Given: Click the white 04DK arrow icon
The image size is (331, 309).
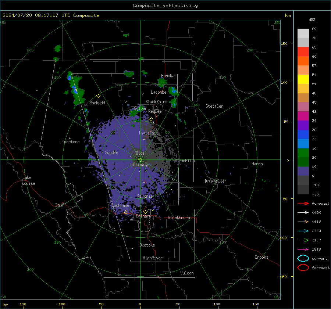Looking at the screenshot, I should 303,213.
